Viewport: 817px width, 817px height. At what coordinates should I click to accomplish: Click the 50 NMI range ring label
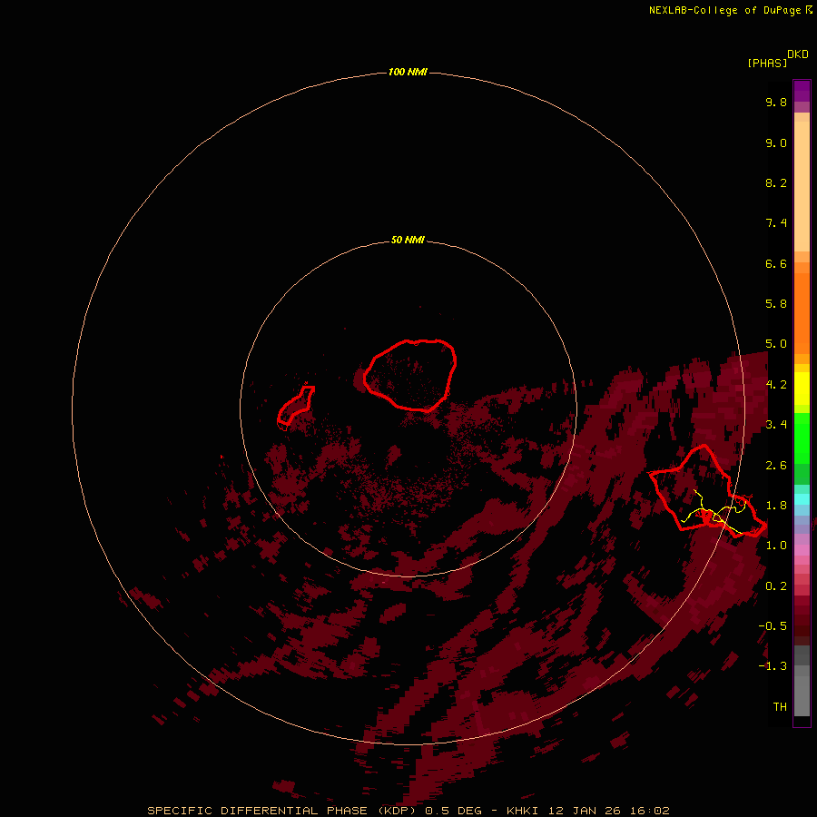[408, 240]
